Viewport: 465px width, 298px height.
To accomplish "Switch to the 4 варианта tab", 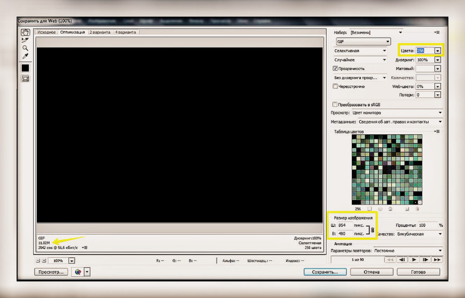I will pos(127,32).
